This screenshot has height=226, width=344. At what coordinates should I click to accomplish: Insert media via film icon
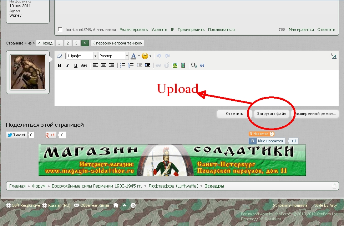pos(183,65)
